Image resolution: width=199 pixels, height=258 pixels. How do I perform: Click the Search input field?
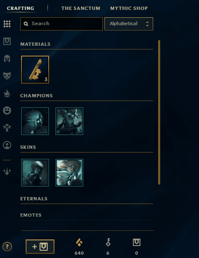(x=62, y=24)
